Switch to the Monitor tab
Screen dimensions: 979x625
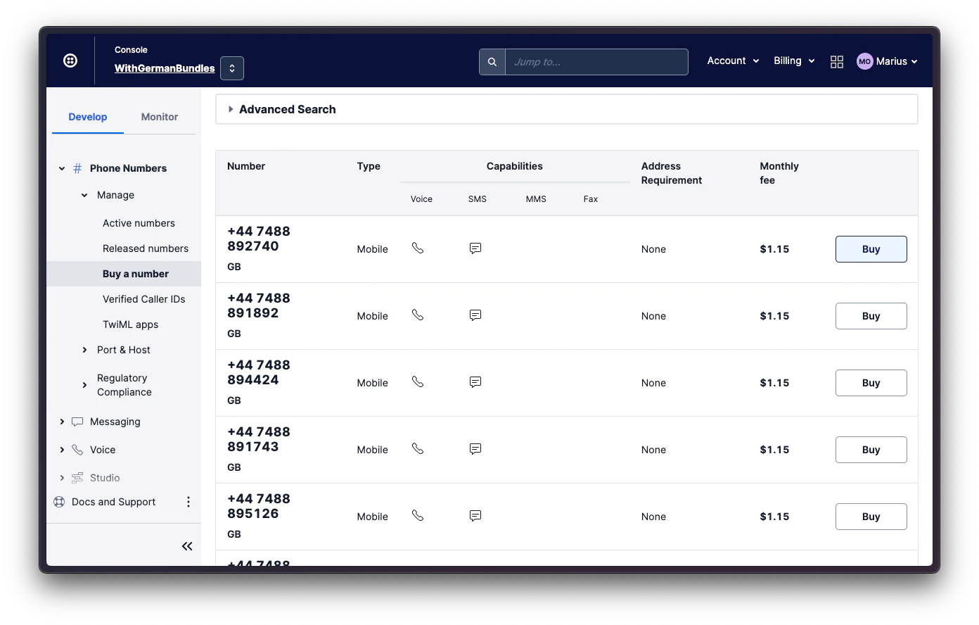point(160,117)
